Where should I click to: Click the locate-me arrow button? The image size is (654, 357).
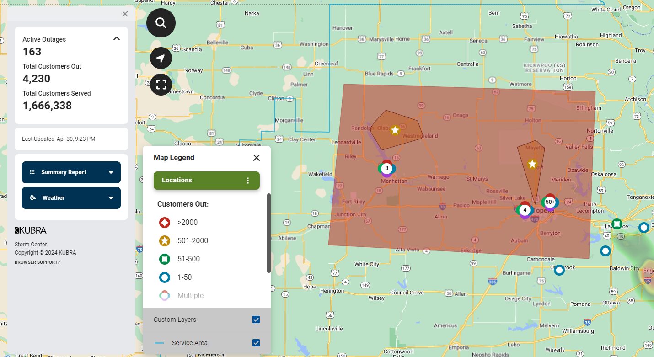click(x=161, y=59)
